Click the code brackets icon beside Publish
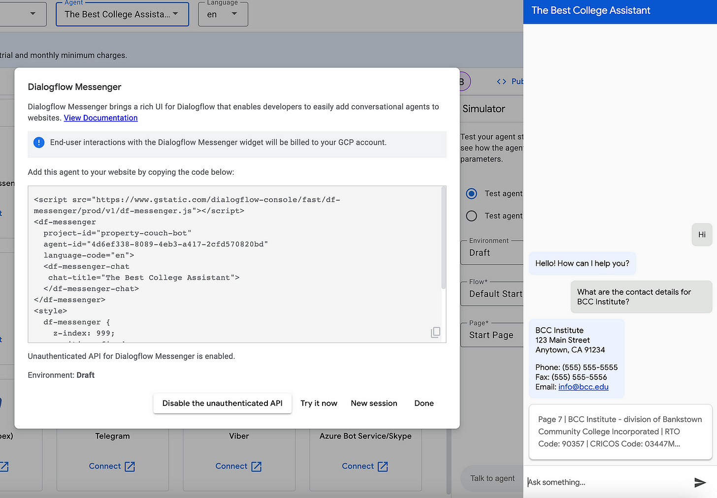 click(501, 82)
